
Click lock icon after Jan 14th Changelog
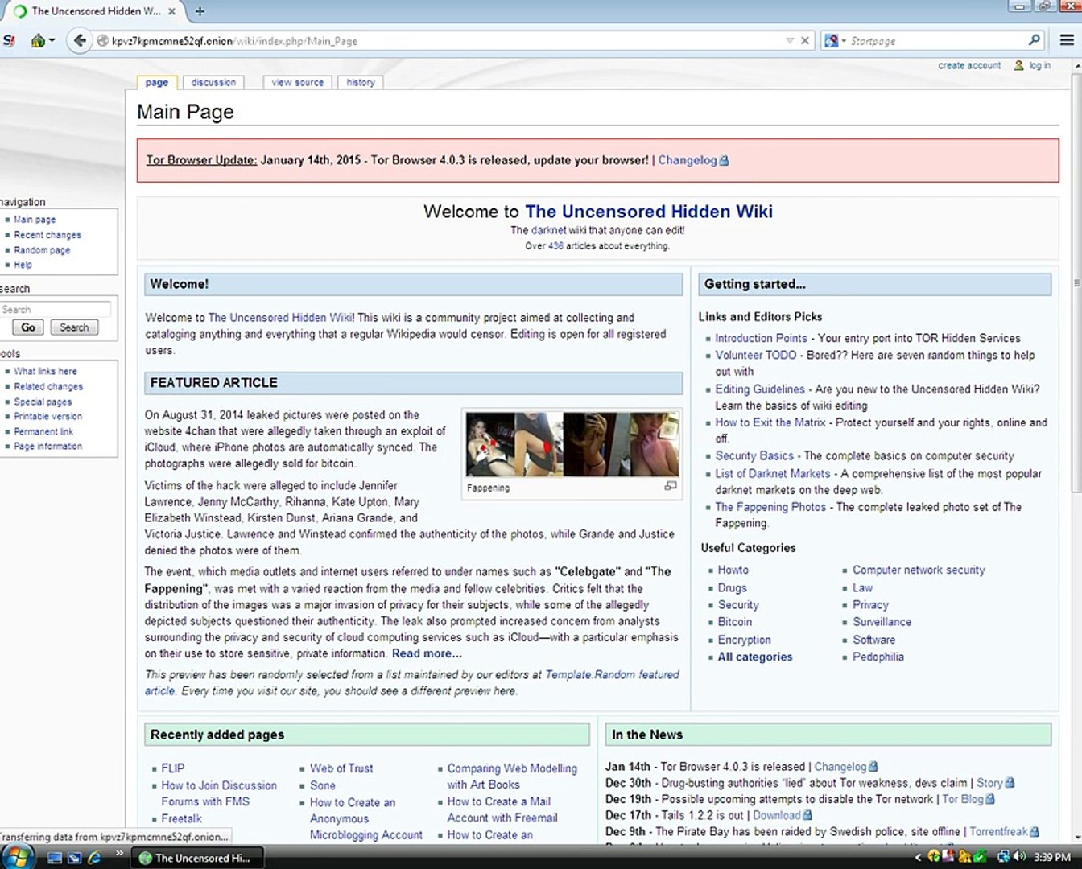point(873,767)
